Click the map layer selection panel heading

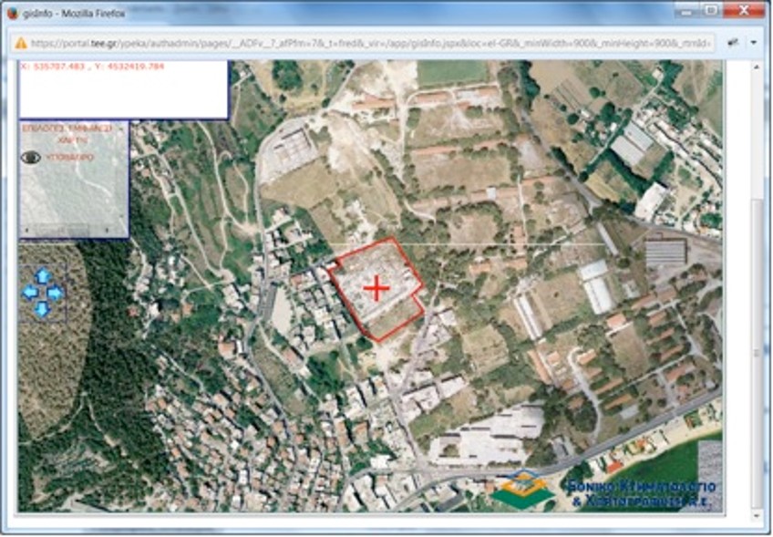[68, 134]
